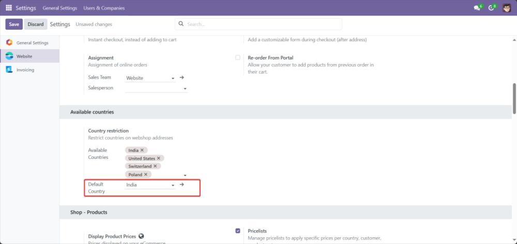Click the Settings app title
Screen dimensions: 517x244
point(26,8)
